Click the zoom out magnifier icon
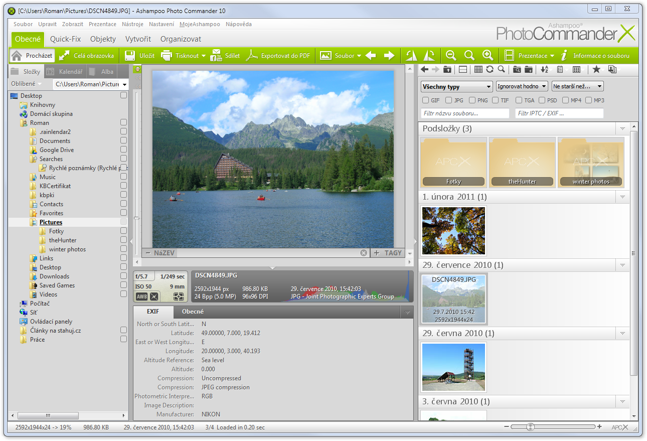Viewport: 647px width, 441px height. click(451, 56)
